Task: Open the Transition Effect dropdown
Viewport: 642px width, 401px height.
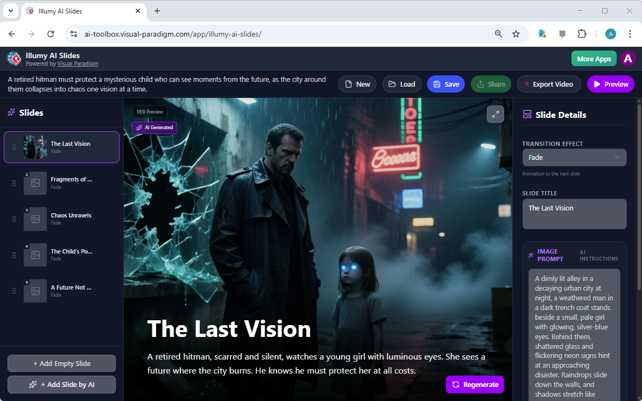Action: point(574,157)
